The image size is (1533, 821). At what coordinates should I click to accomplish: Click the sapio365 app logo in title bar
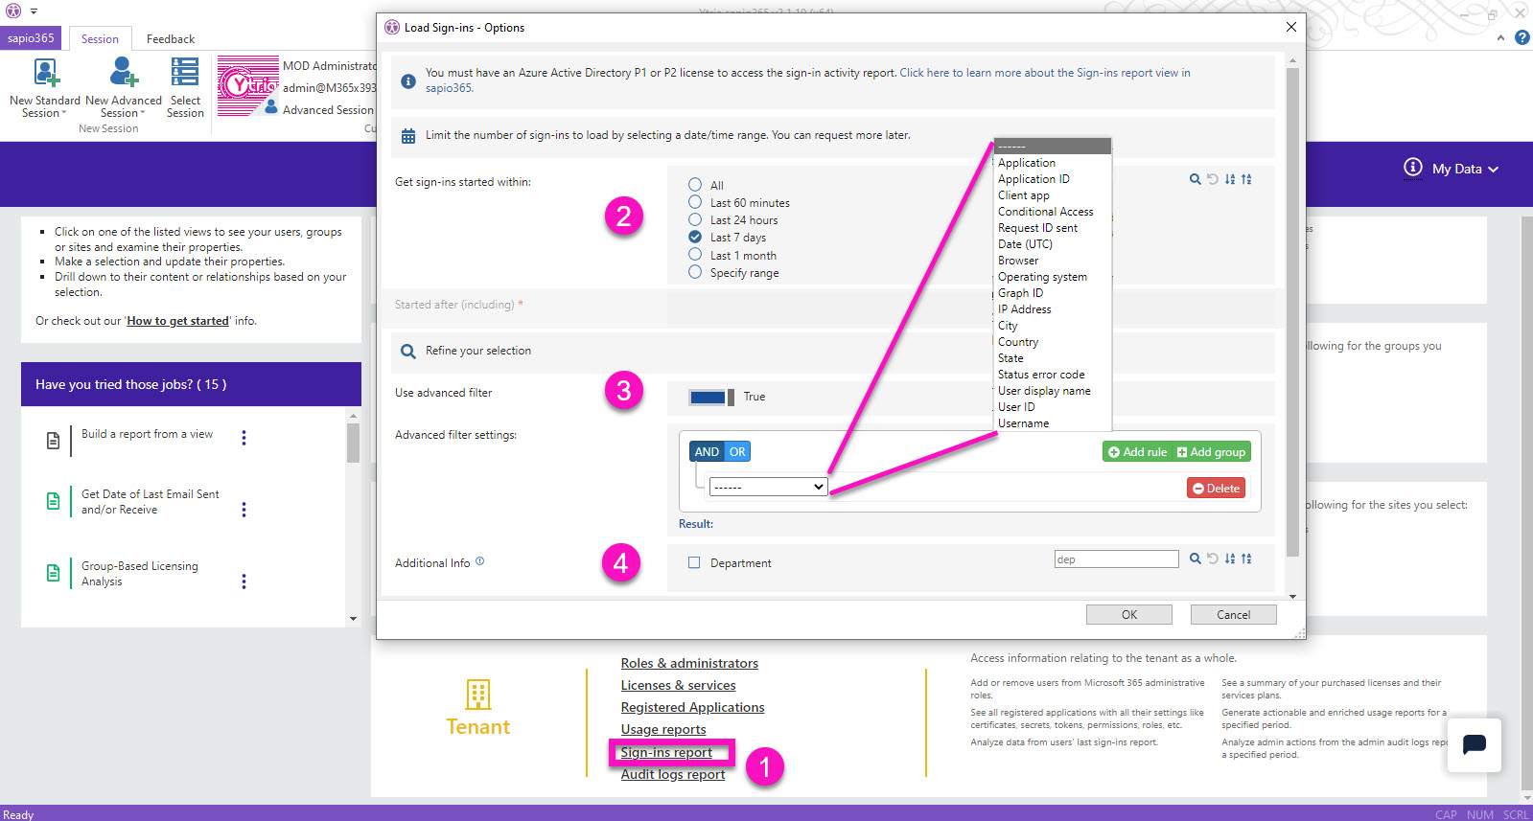[x=13, y=11]
